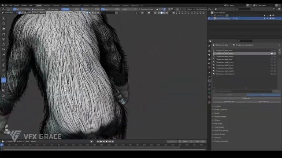The height and width of the screenshot is (158, 282).
Task: Click the Disconnect Hair button
Action: [229, 101]
